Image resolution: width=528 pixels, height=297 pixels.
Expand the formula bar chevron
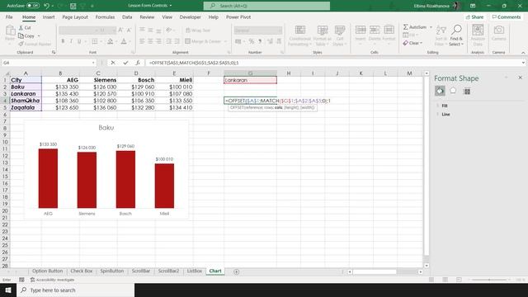523,63
